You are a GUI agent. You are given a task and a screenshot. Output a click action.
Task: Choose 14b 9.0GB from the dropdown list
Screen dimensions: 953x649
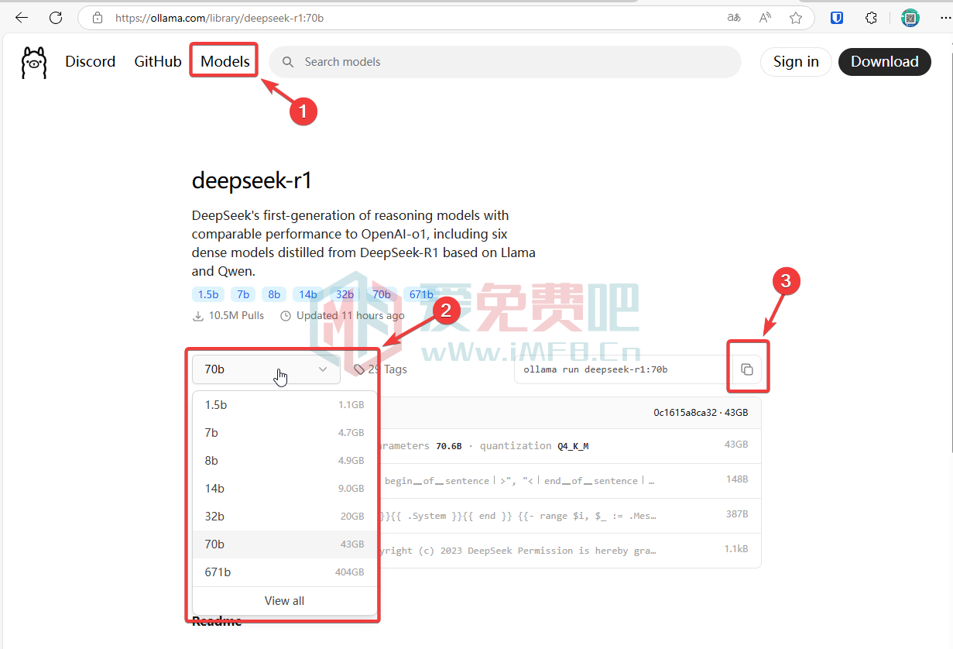(x=284, y=489)
